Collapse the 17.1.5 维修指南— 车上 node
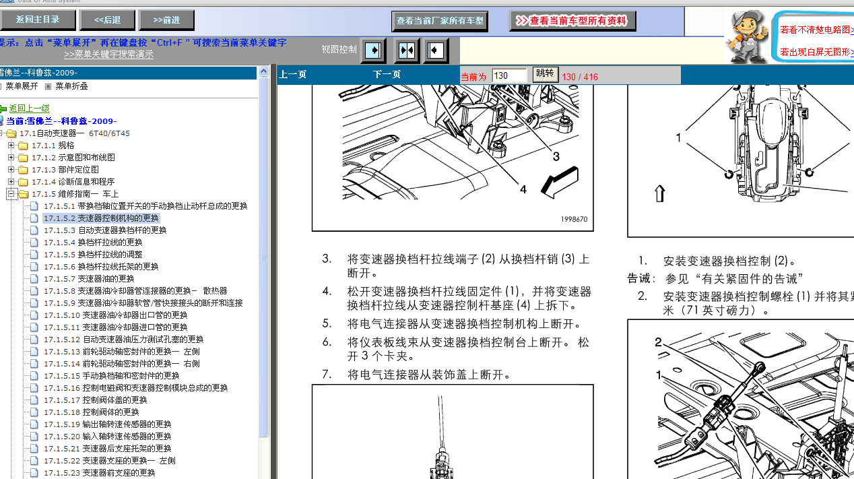 click(x=11, y=194)
